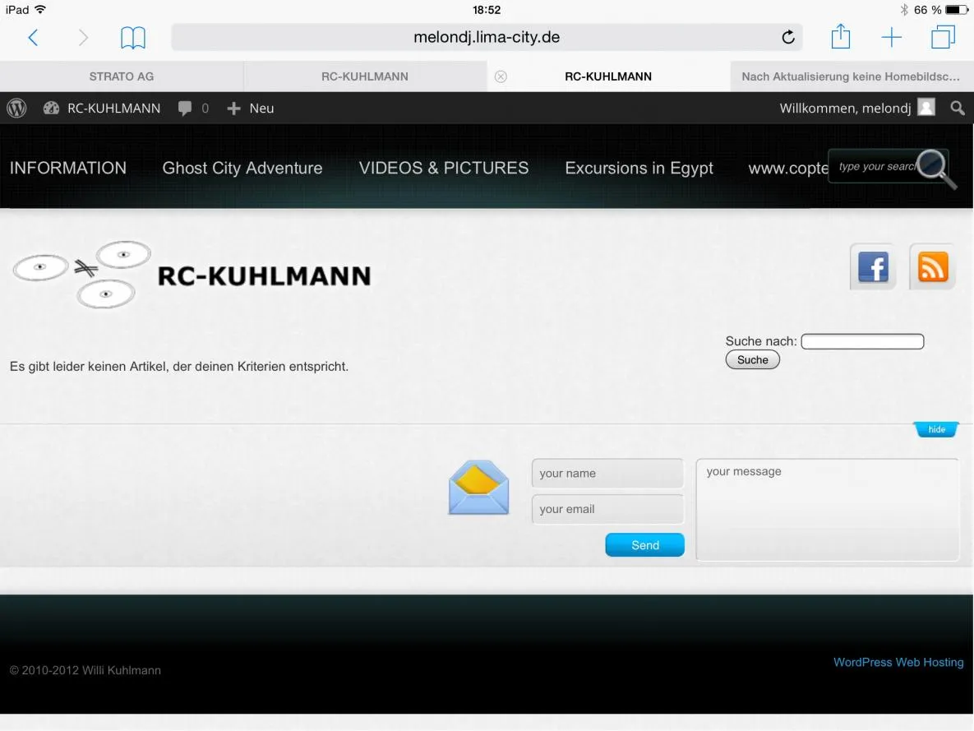This screenshot has width=974, height=731.
Task: Click the Facebook social icon
Action: (873, 267)
